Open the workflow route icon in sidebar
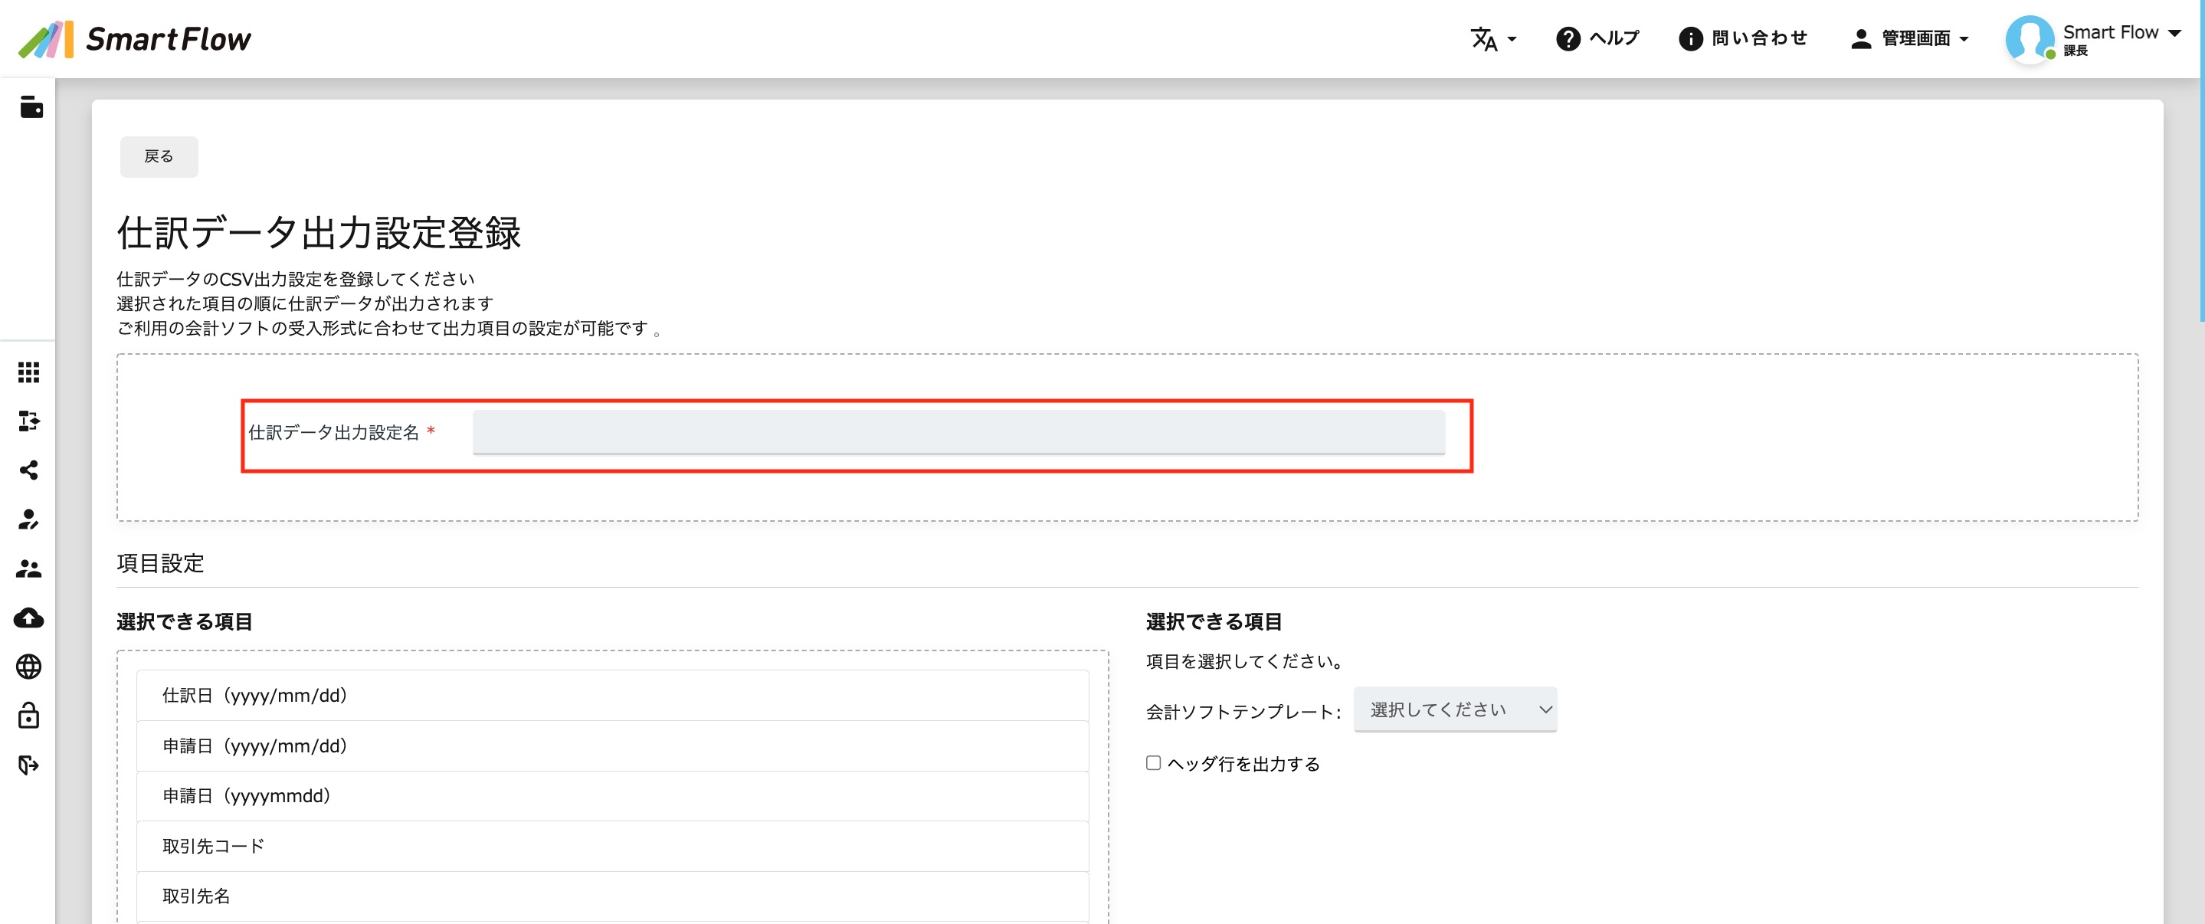The image size is (2205, 924). pyautogui.click(x=29, y=421)
